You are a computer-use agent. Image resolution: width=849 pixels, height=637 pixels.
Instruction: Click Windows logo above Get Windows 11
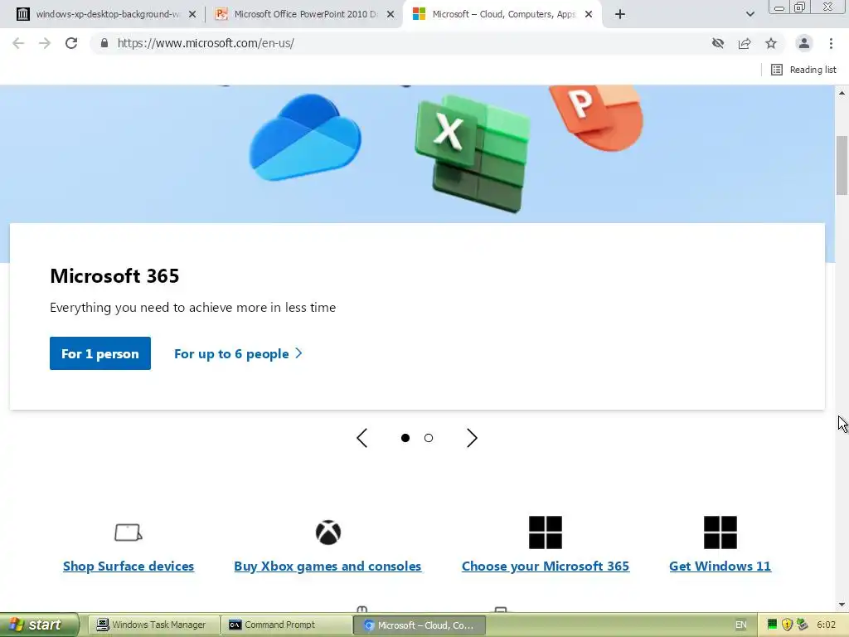720,532
